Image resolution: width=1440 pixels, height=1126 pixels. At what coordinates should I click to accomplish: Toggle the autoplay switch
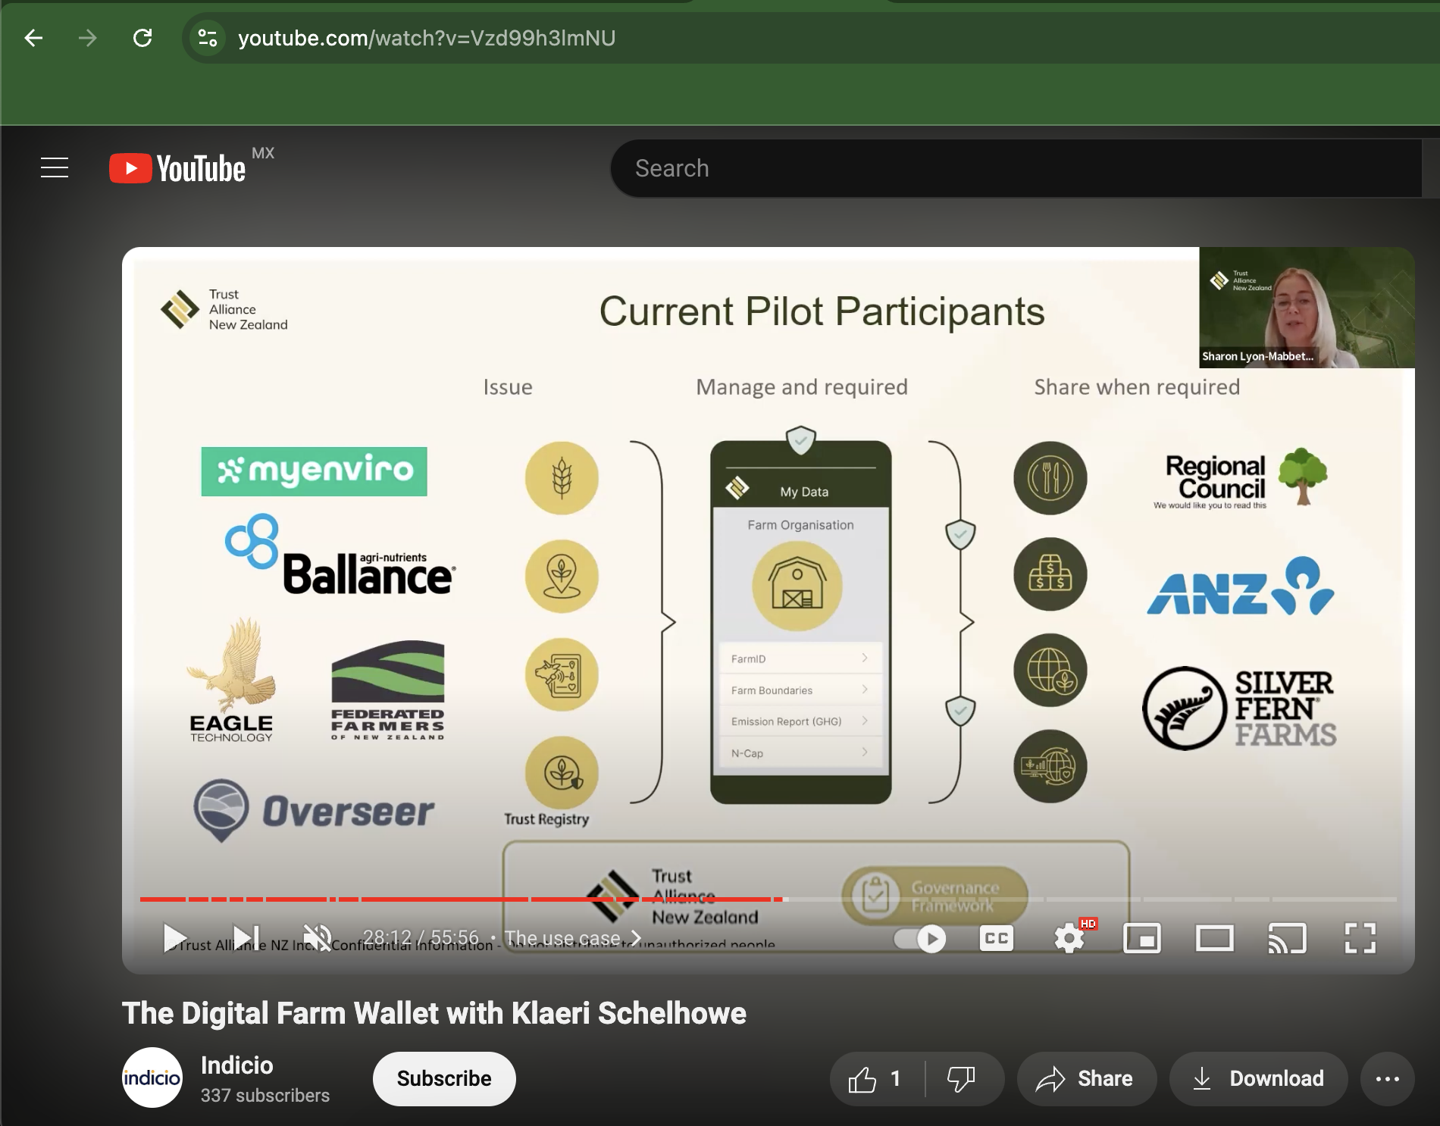point(919,939)
